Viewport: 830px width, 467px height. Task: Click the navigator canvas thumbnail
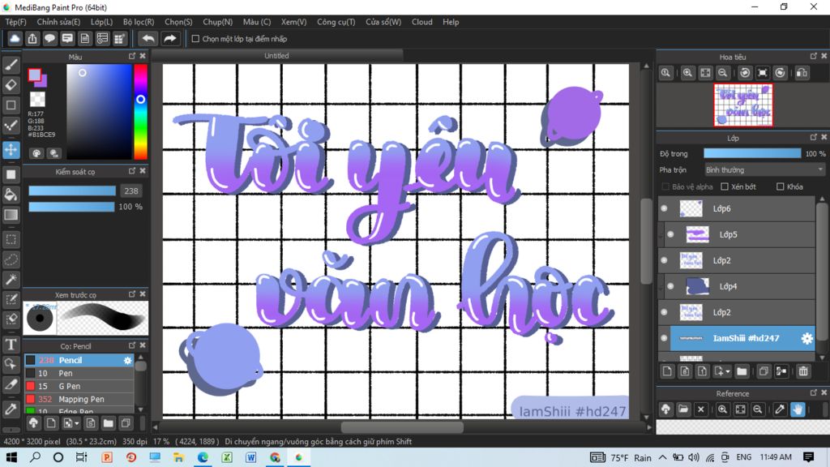pyautogui.click(x=743, y=105)
